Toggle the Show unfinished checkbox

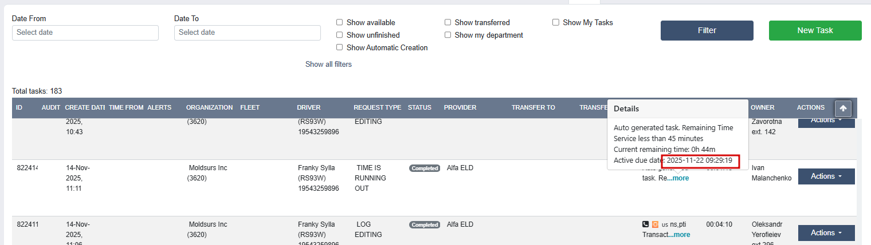pos(340,35)
